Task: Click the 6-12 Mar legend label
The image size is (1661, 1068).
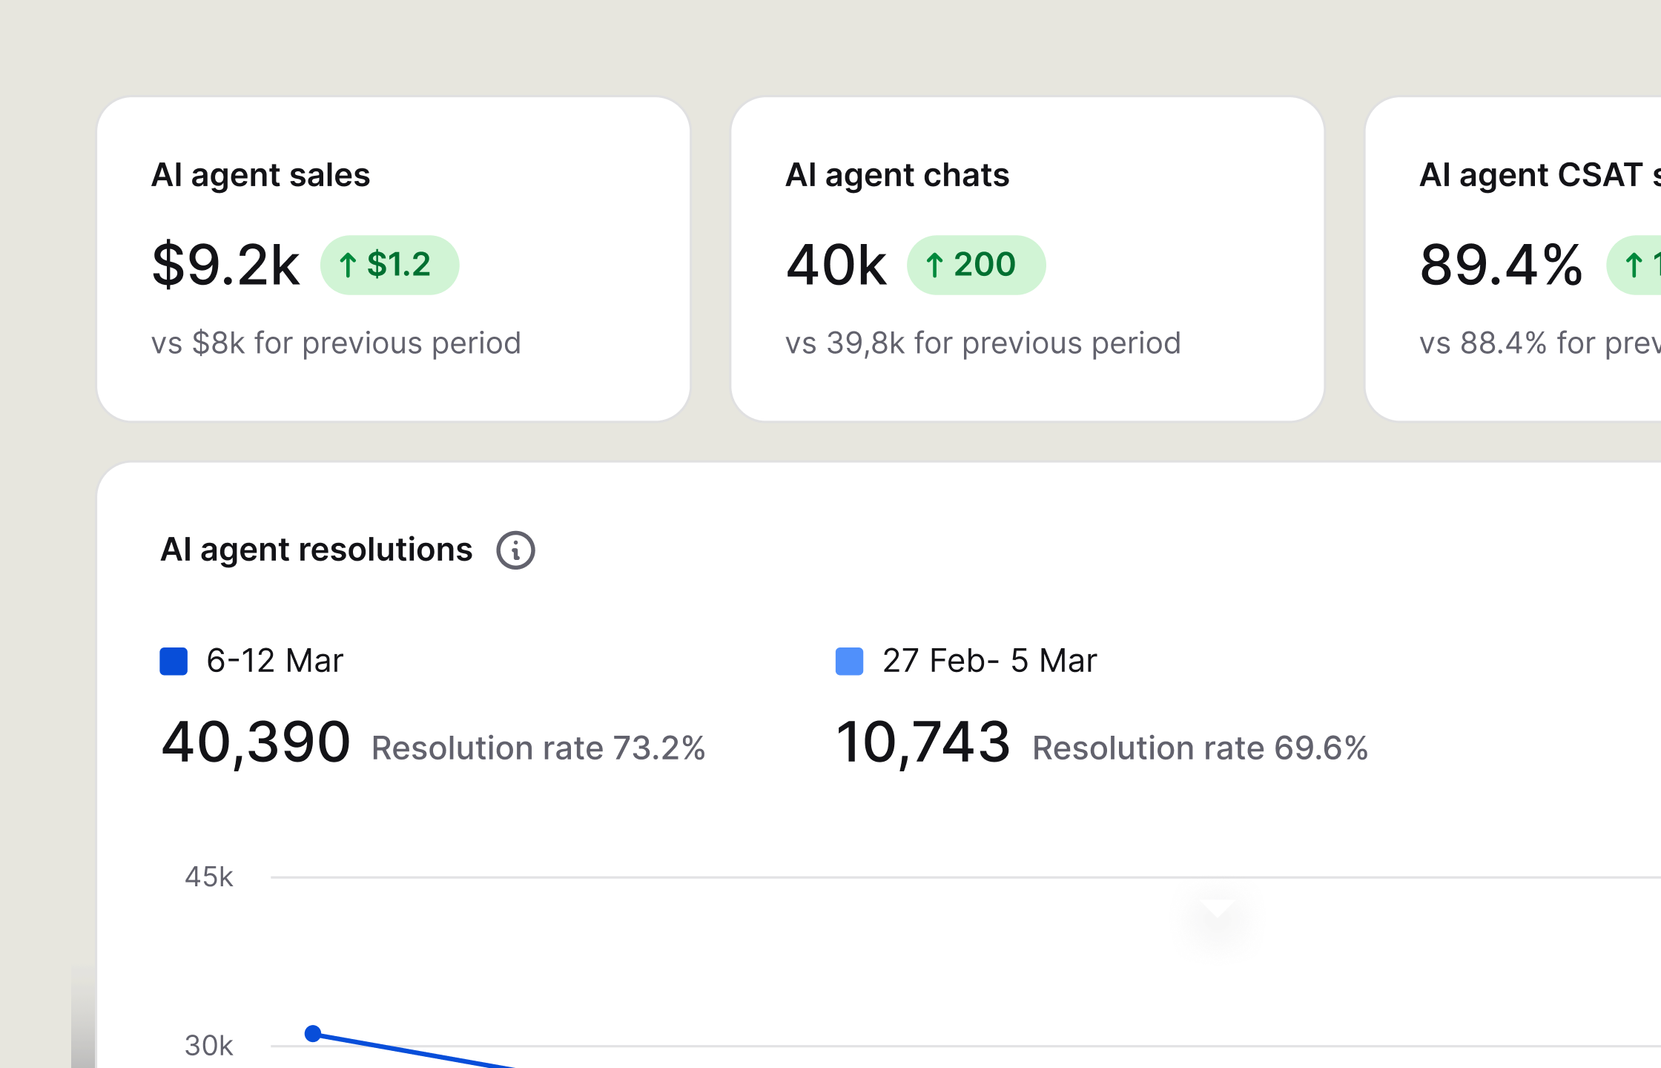Action: (275, 661)
